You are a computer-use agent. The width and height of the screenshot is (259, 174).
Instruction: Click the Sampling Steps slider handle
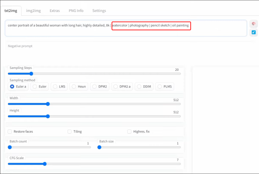click(31, 74)
